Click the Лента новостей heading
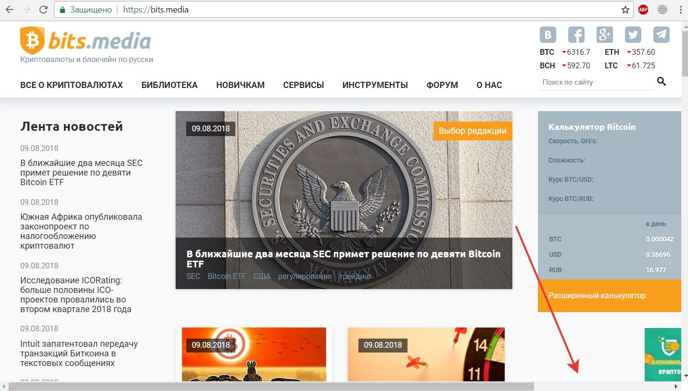The image size is (688, 391). coord(72,126)
